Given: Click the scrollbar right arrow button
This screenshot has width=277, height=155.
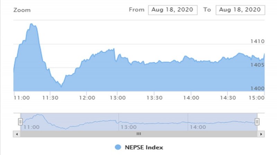Looking at the screenshot, I should (262, 133).
